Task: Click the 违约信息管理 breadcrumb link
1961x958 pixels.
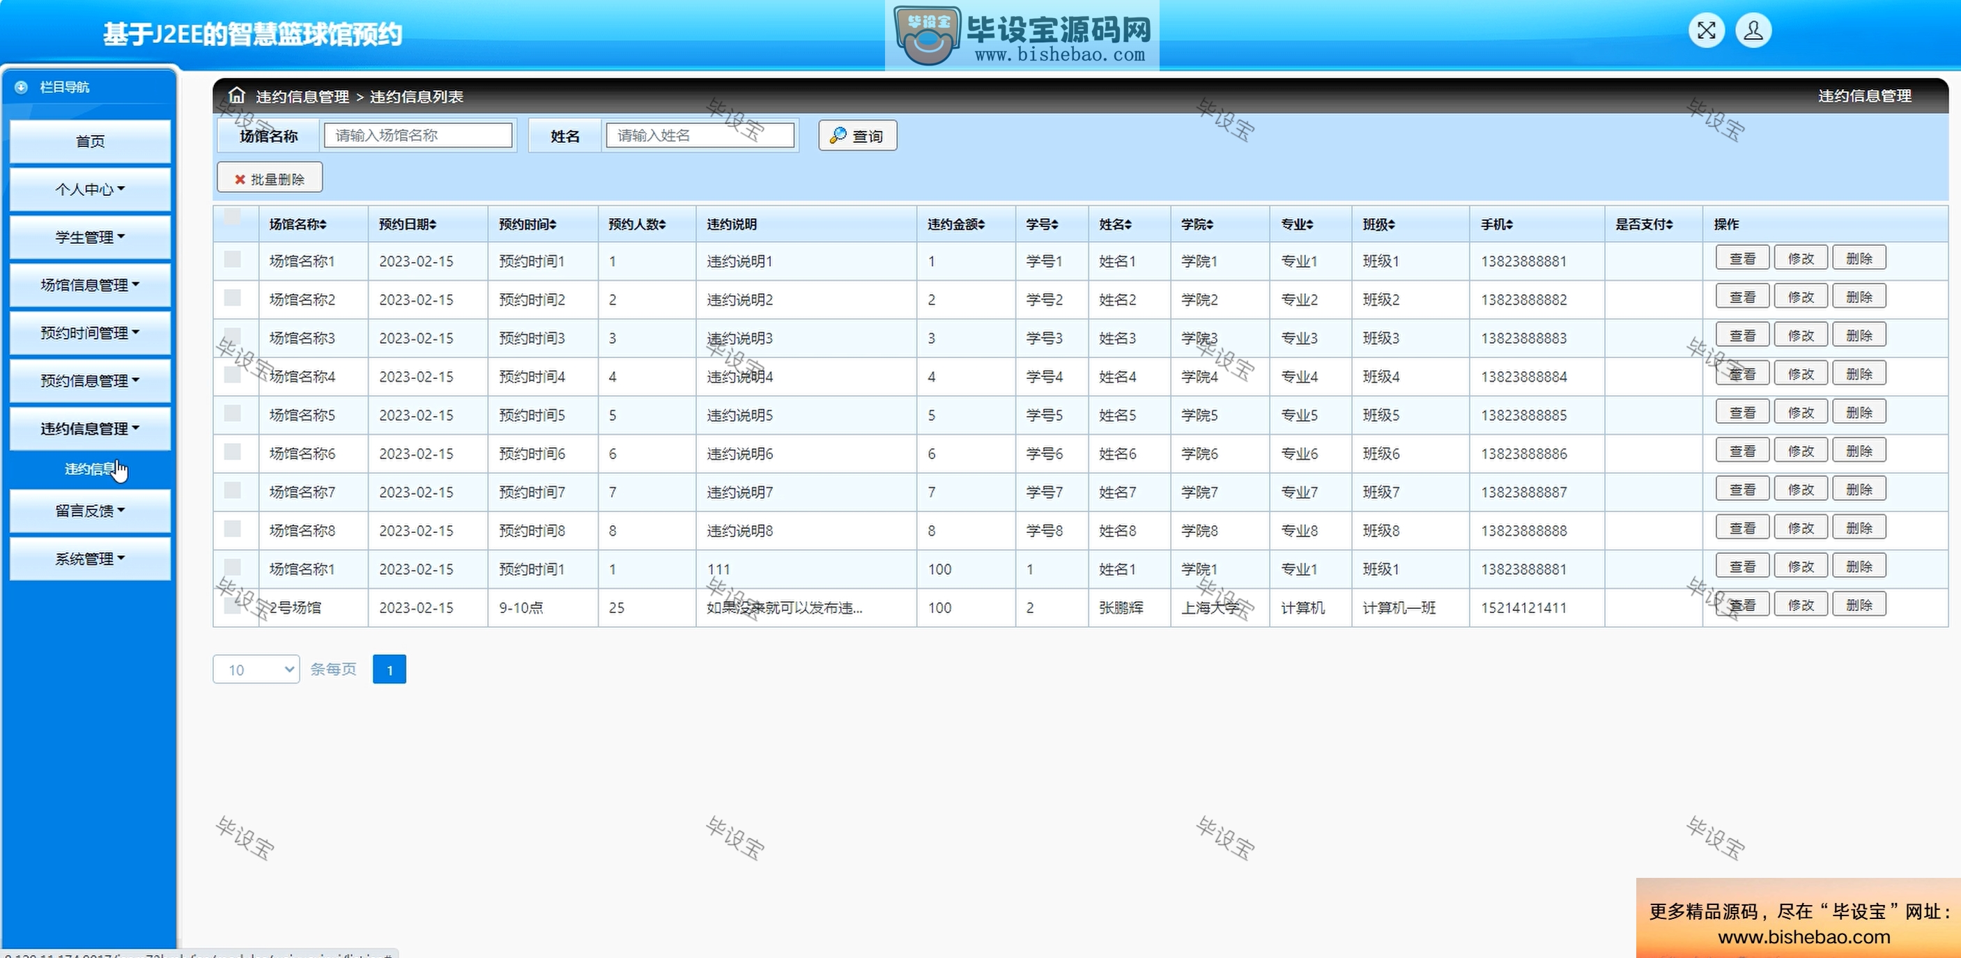Action: (x=302, y=97)
